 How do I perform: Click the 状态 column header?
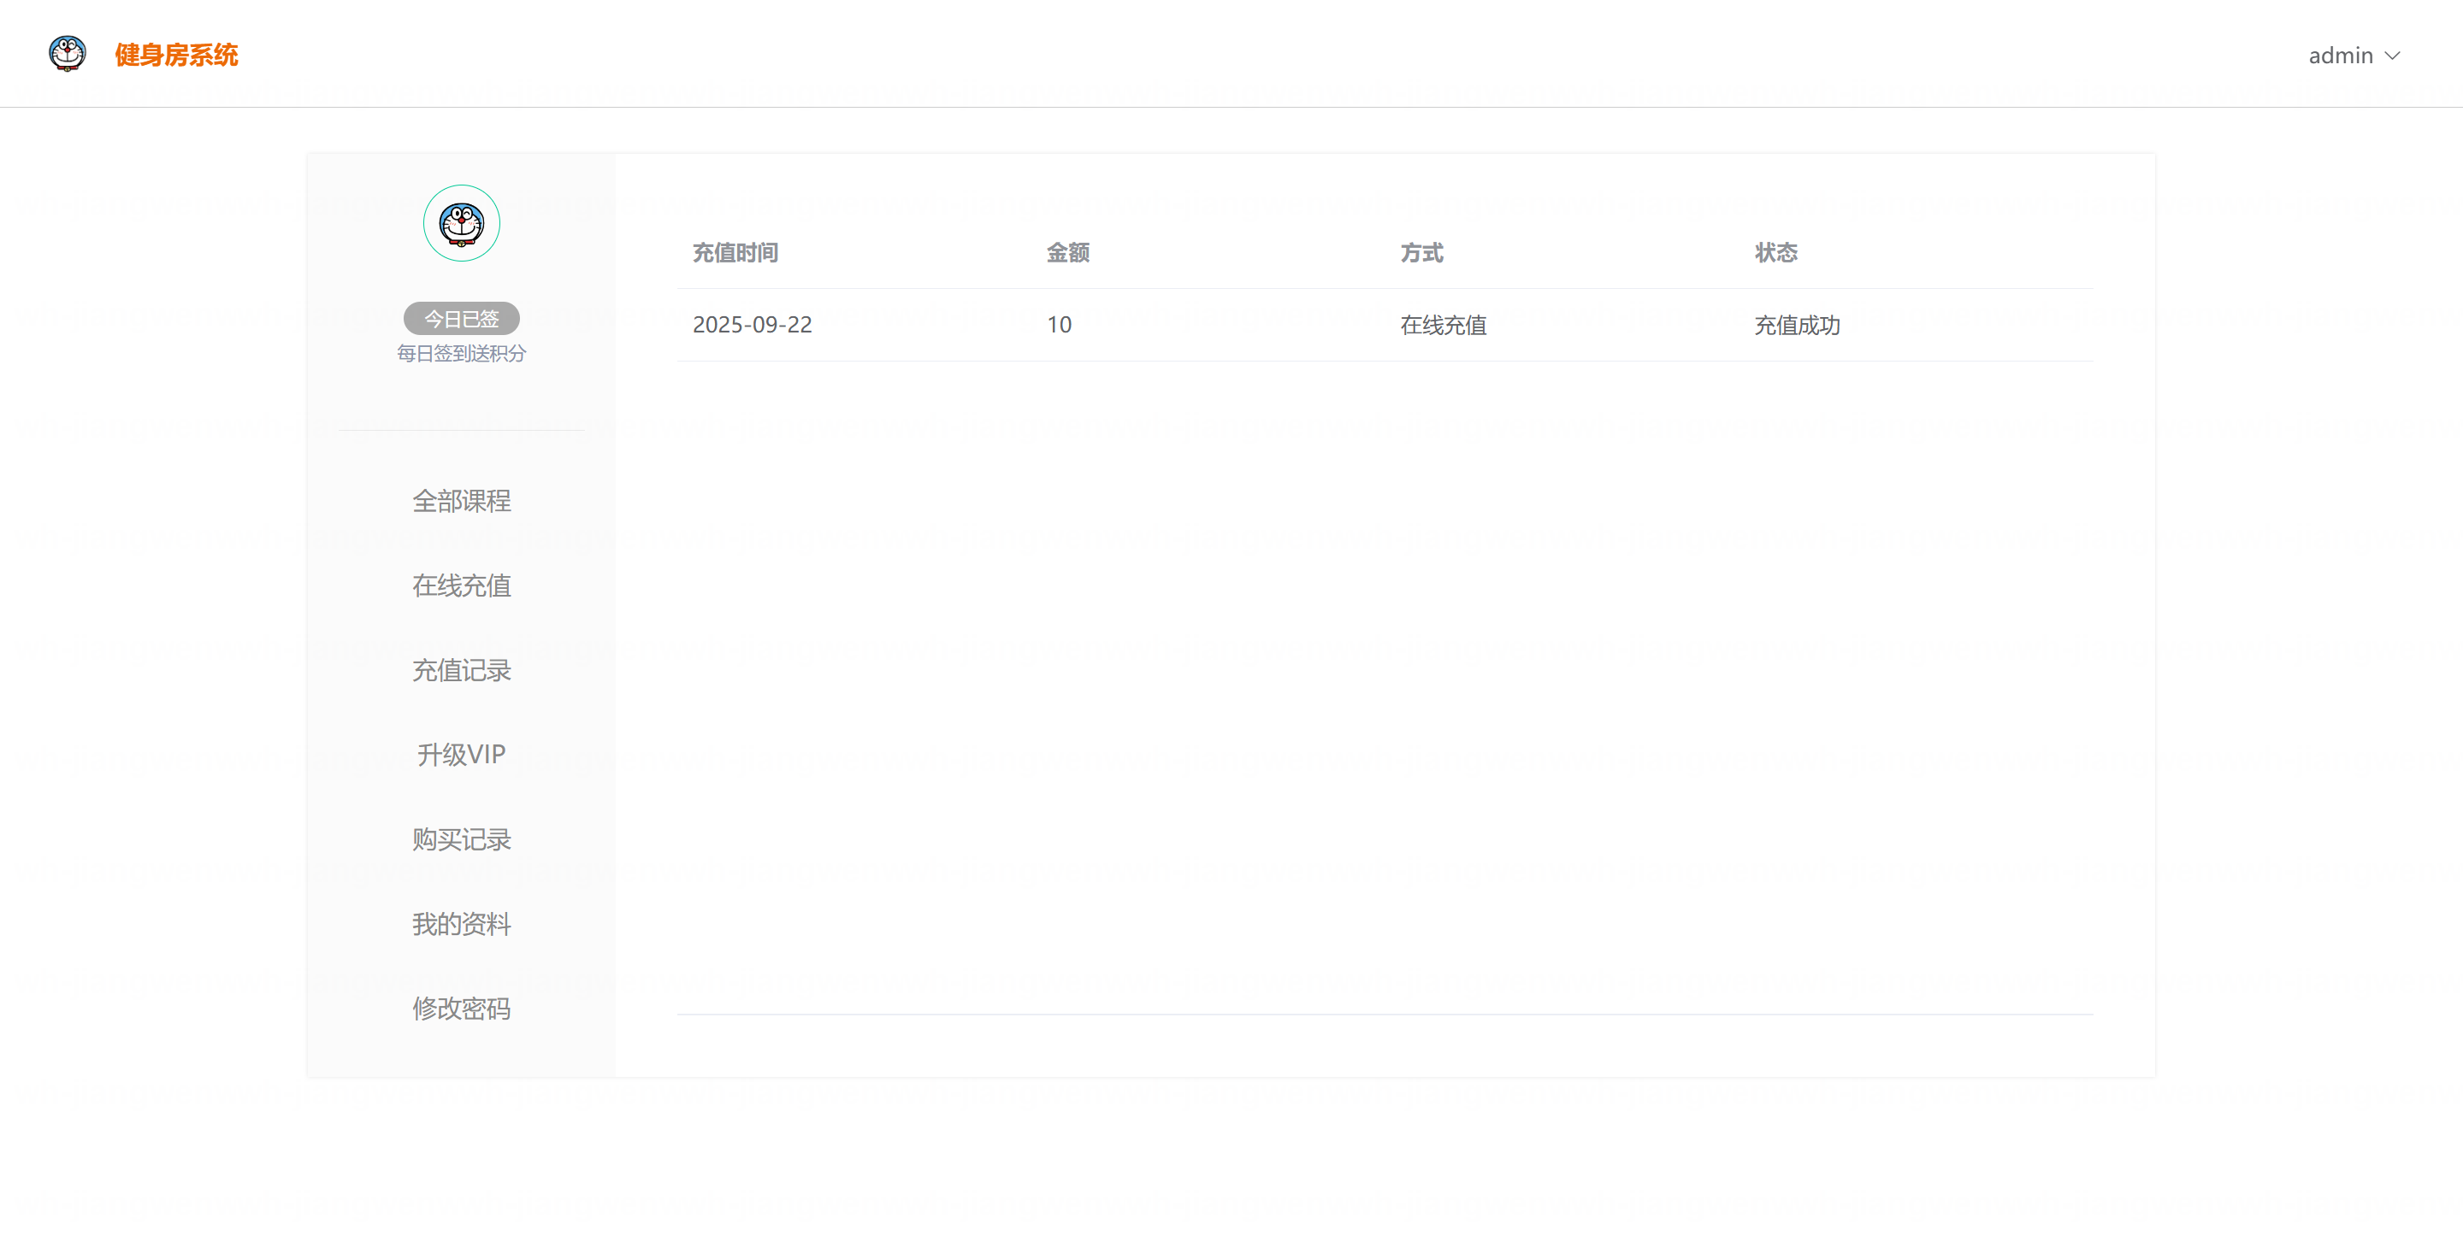pyautogui.click(x=1775, y=252)
